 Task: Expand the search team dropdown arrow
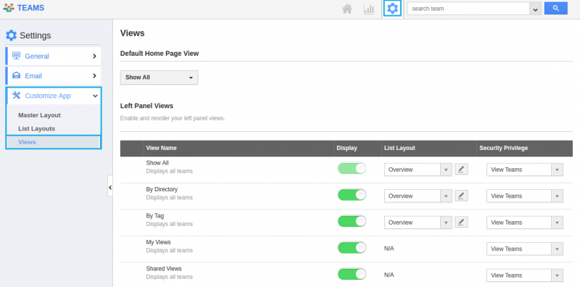pyautogui.click(x=535, y=9)
